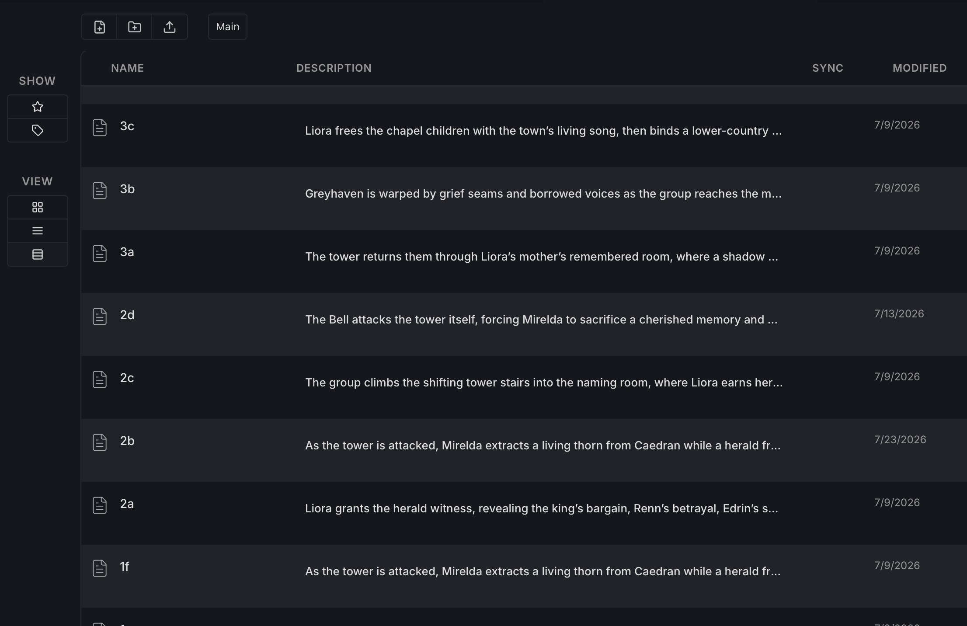Select description 'Liora frees the chapel children'

[543, 131]
